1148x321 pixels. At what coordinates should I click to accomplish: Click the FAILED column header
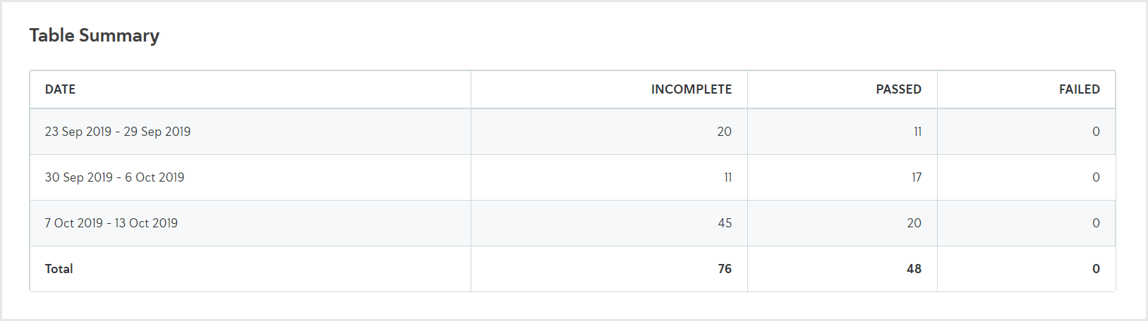pos(1079,89)
